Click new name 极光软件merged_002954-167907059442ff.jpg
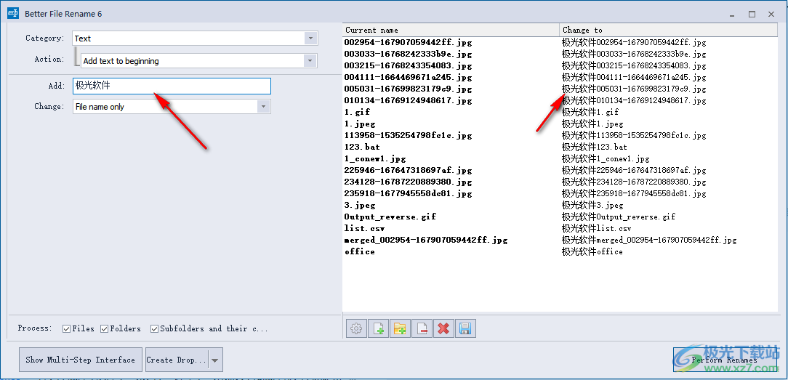This screenshot has width=788, height=380. pyautogui.click(x=650, y=240)
